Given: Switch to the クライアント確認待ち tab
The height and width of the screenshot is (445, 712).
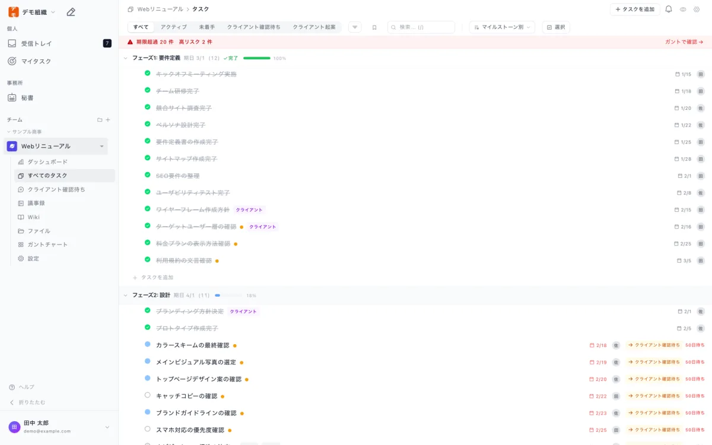Looking at the screenshot, I should coord(254,27).
